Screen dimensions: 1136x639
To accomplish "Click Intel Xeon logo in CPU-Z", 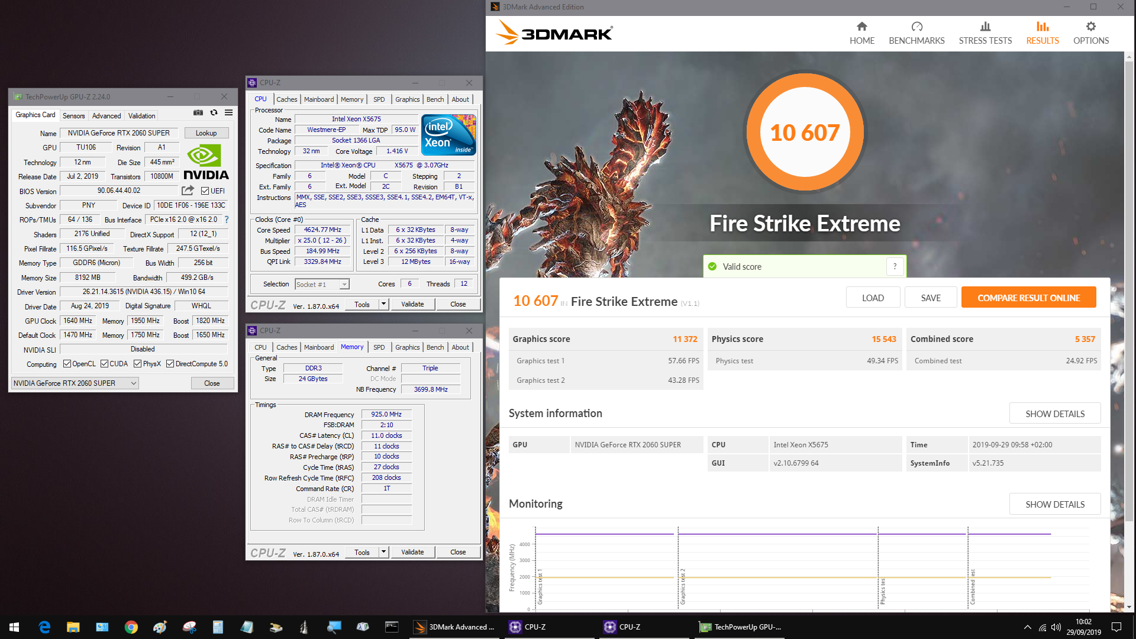I will pos(448,135).
